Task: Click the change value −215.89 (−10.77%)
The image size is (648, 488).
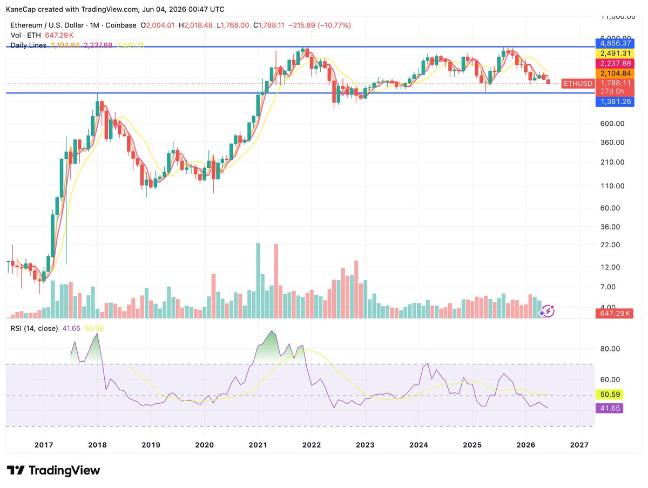Action: (320, 25)
